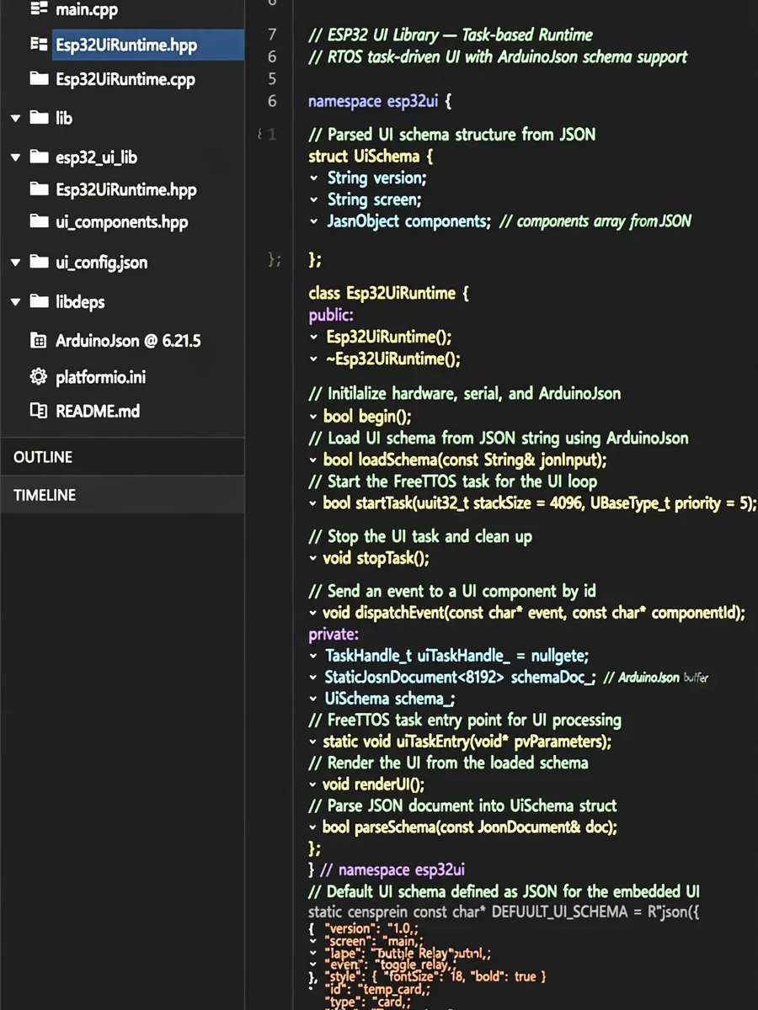Collapse the ui_config.json tree arrow
The image size is (758, 1010).
pyautogui.click(x=15, y=263)
